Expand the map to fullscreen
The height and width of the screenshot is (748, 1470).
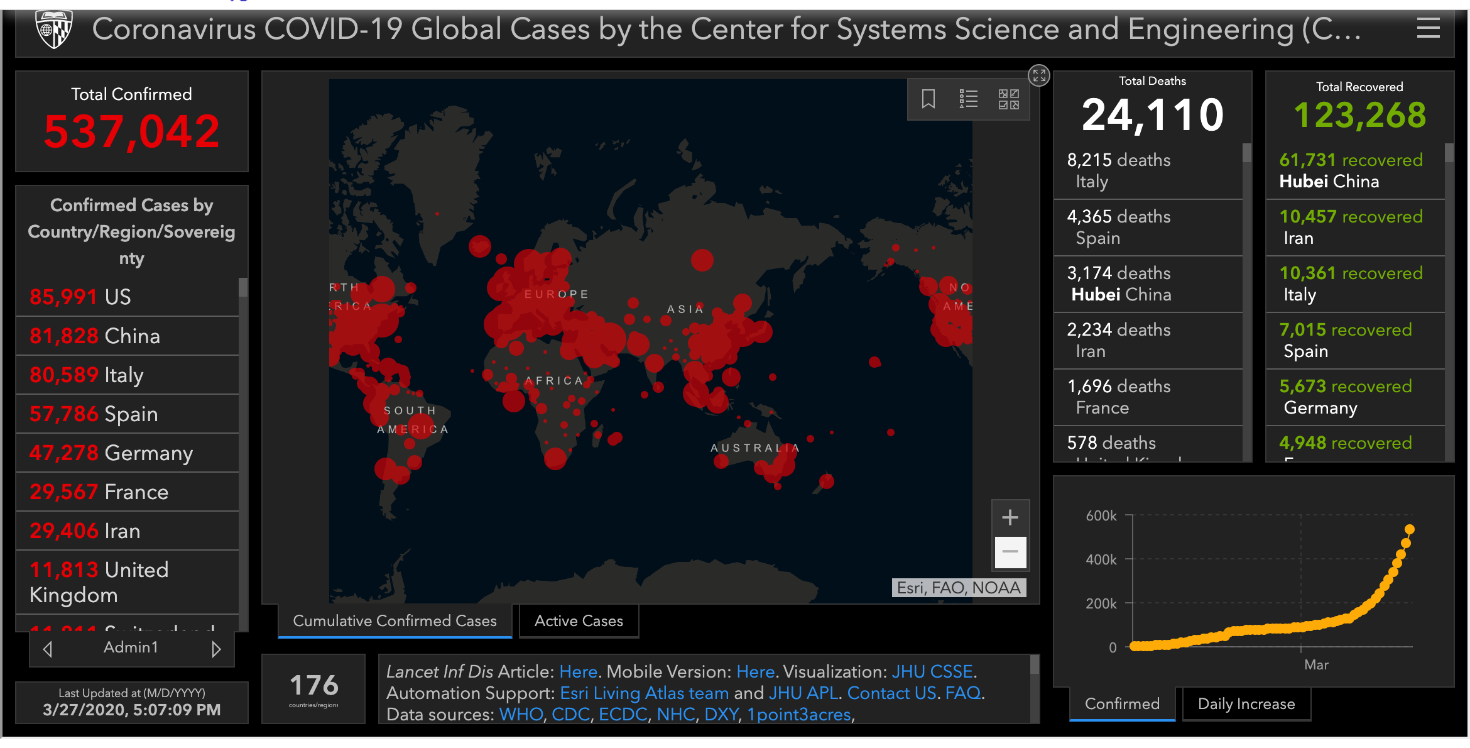coord(1039,76)
